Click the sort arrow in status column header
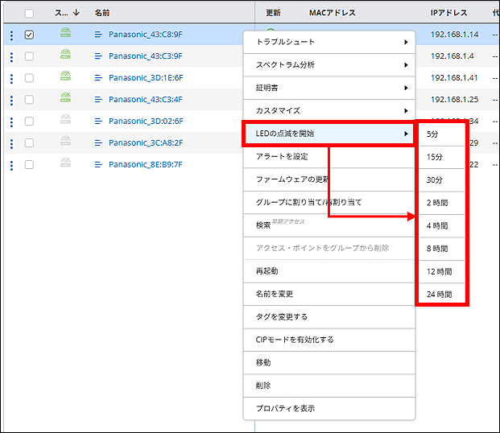 pos(76,13)
